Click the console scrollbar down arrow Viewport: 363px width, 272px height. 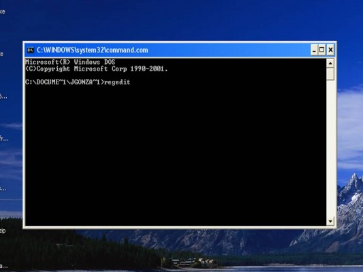330,222
